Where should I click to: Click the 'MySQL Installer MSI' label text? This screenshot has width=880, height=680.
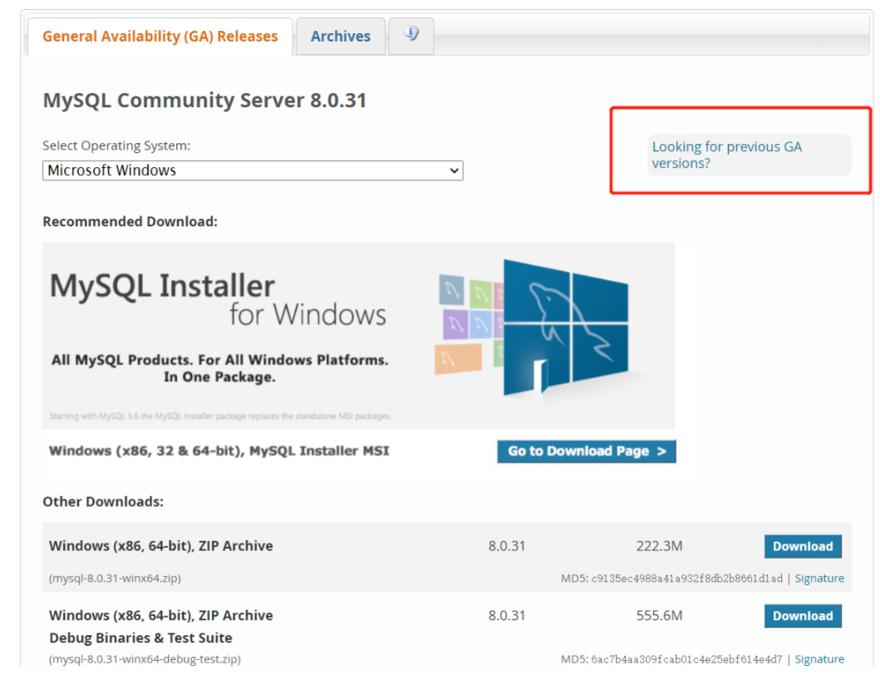(x=319, y=451)
